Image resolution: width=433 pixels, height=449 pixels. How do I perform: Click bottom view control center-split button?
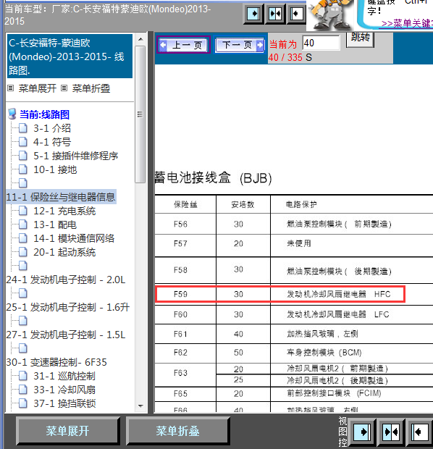[392, 432]
